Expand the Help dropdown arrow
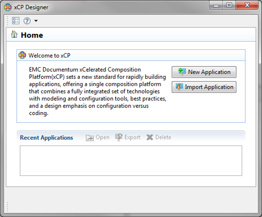 click(x=36, y=21)
